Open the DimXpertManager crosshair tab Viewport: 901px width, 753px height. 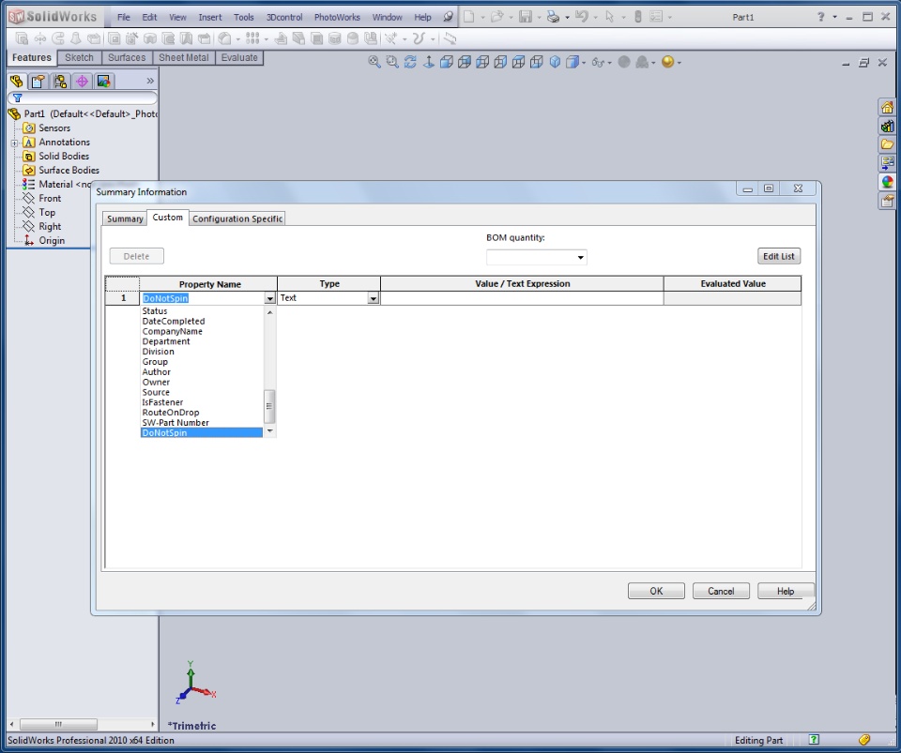(83, 82)
